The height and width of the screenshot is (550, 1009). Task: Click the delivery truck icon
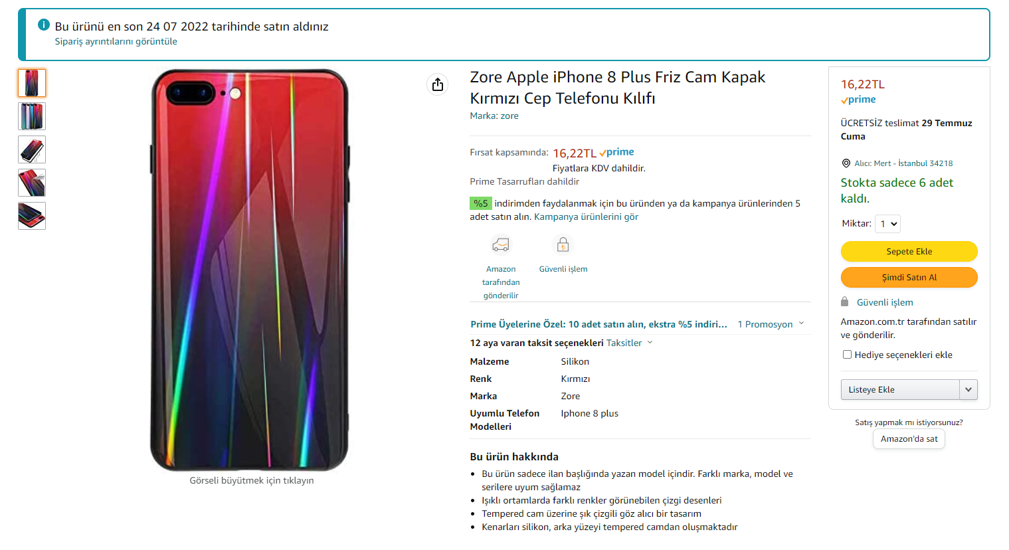(x=501, y=245)
